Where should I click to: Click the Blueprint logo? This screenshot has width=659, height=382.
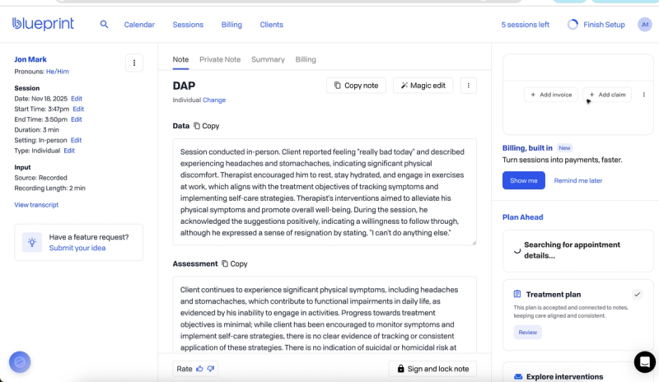(x=43, y=24)
